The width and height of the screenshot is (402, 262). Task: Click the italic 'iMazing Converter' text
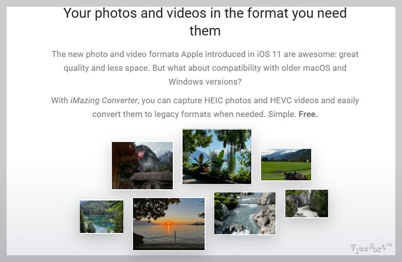pyautogui.click(x=104, y=100)
